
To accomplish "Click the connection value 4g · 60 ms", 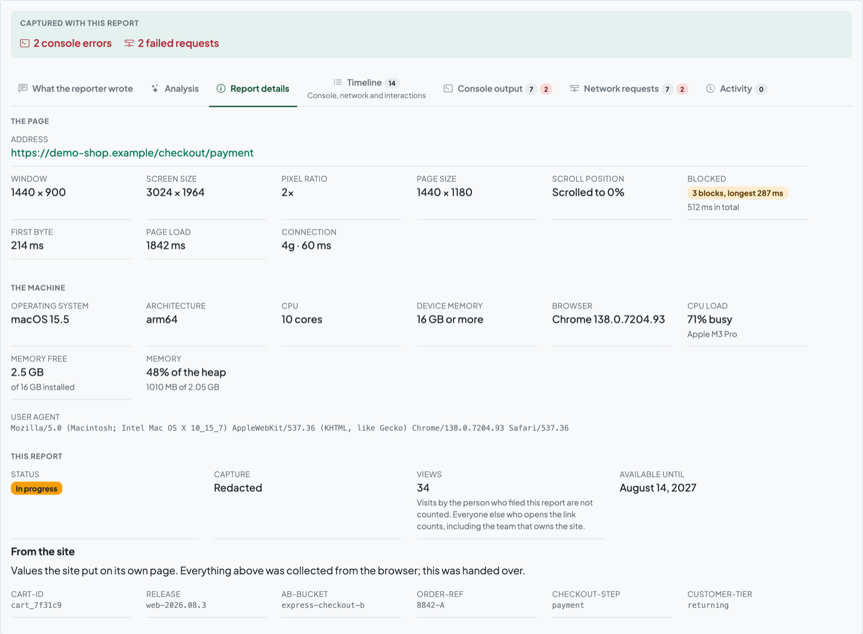I will (x=306, y=246).
